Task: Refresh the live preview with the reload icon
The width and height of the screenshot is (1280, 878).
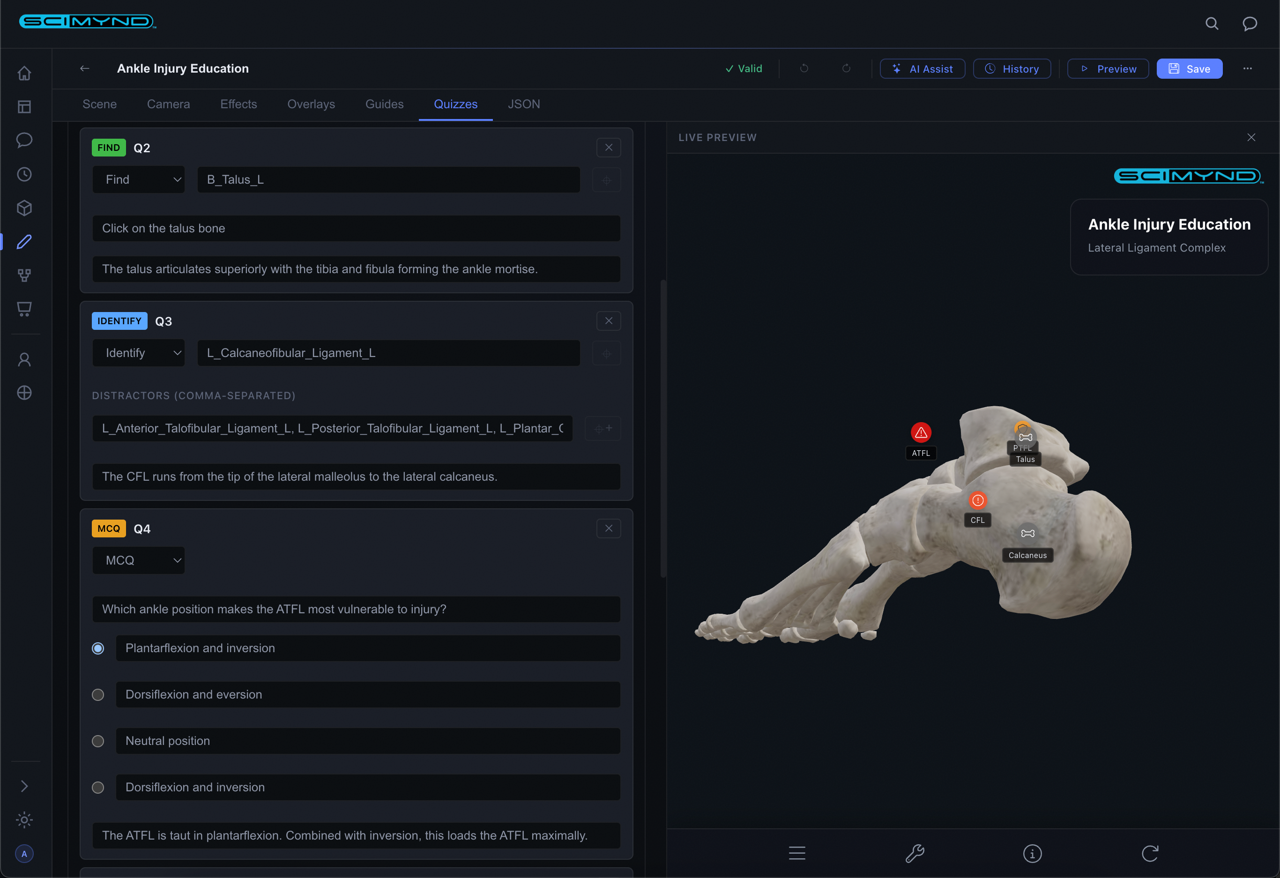Action: [x=1151, y=853]
